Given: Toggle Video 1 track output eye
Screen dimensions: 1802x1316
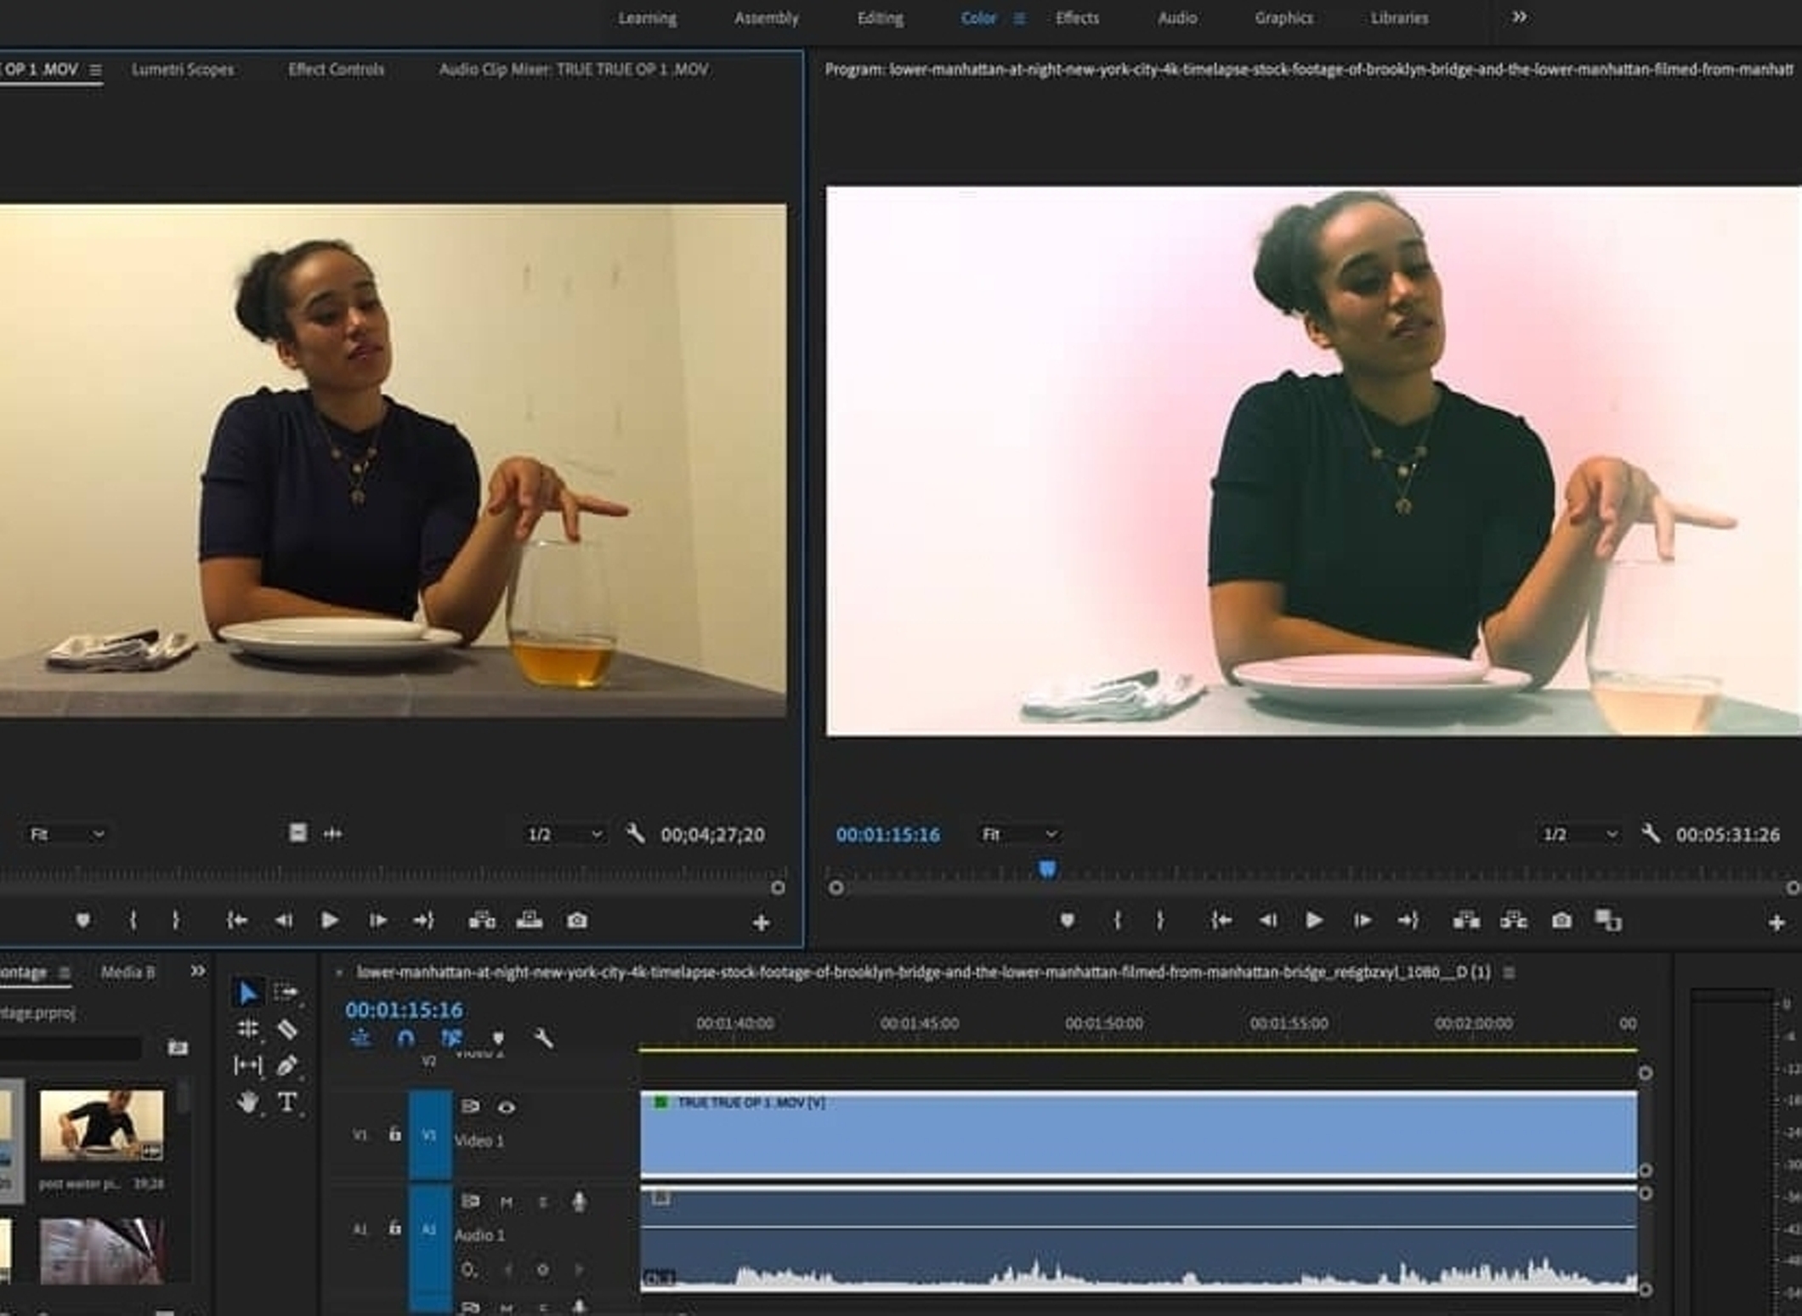Looking at the screenshot, I should click(506, 1107).
